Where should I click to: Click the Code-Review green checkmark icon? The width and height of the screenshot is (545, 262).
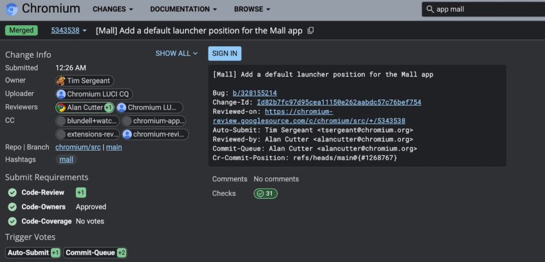pyautogui.click(x=12, y=192)
